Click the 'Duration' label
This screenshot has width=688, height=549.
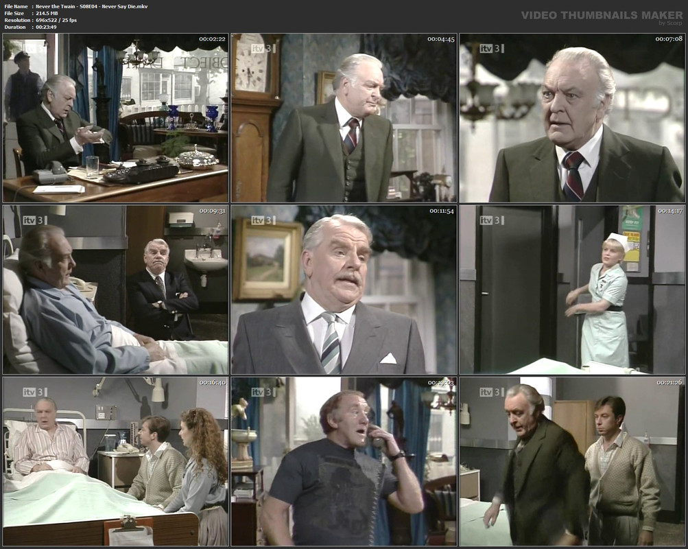coord(15,27)
